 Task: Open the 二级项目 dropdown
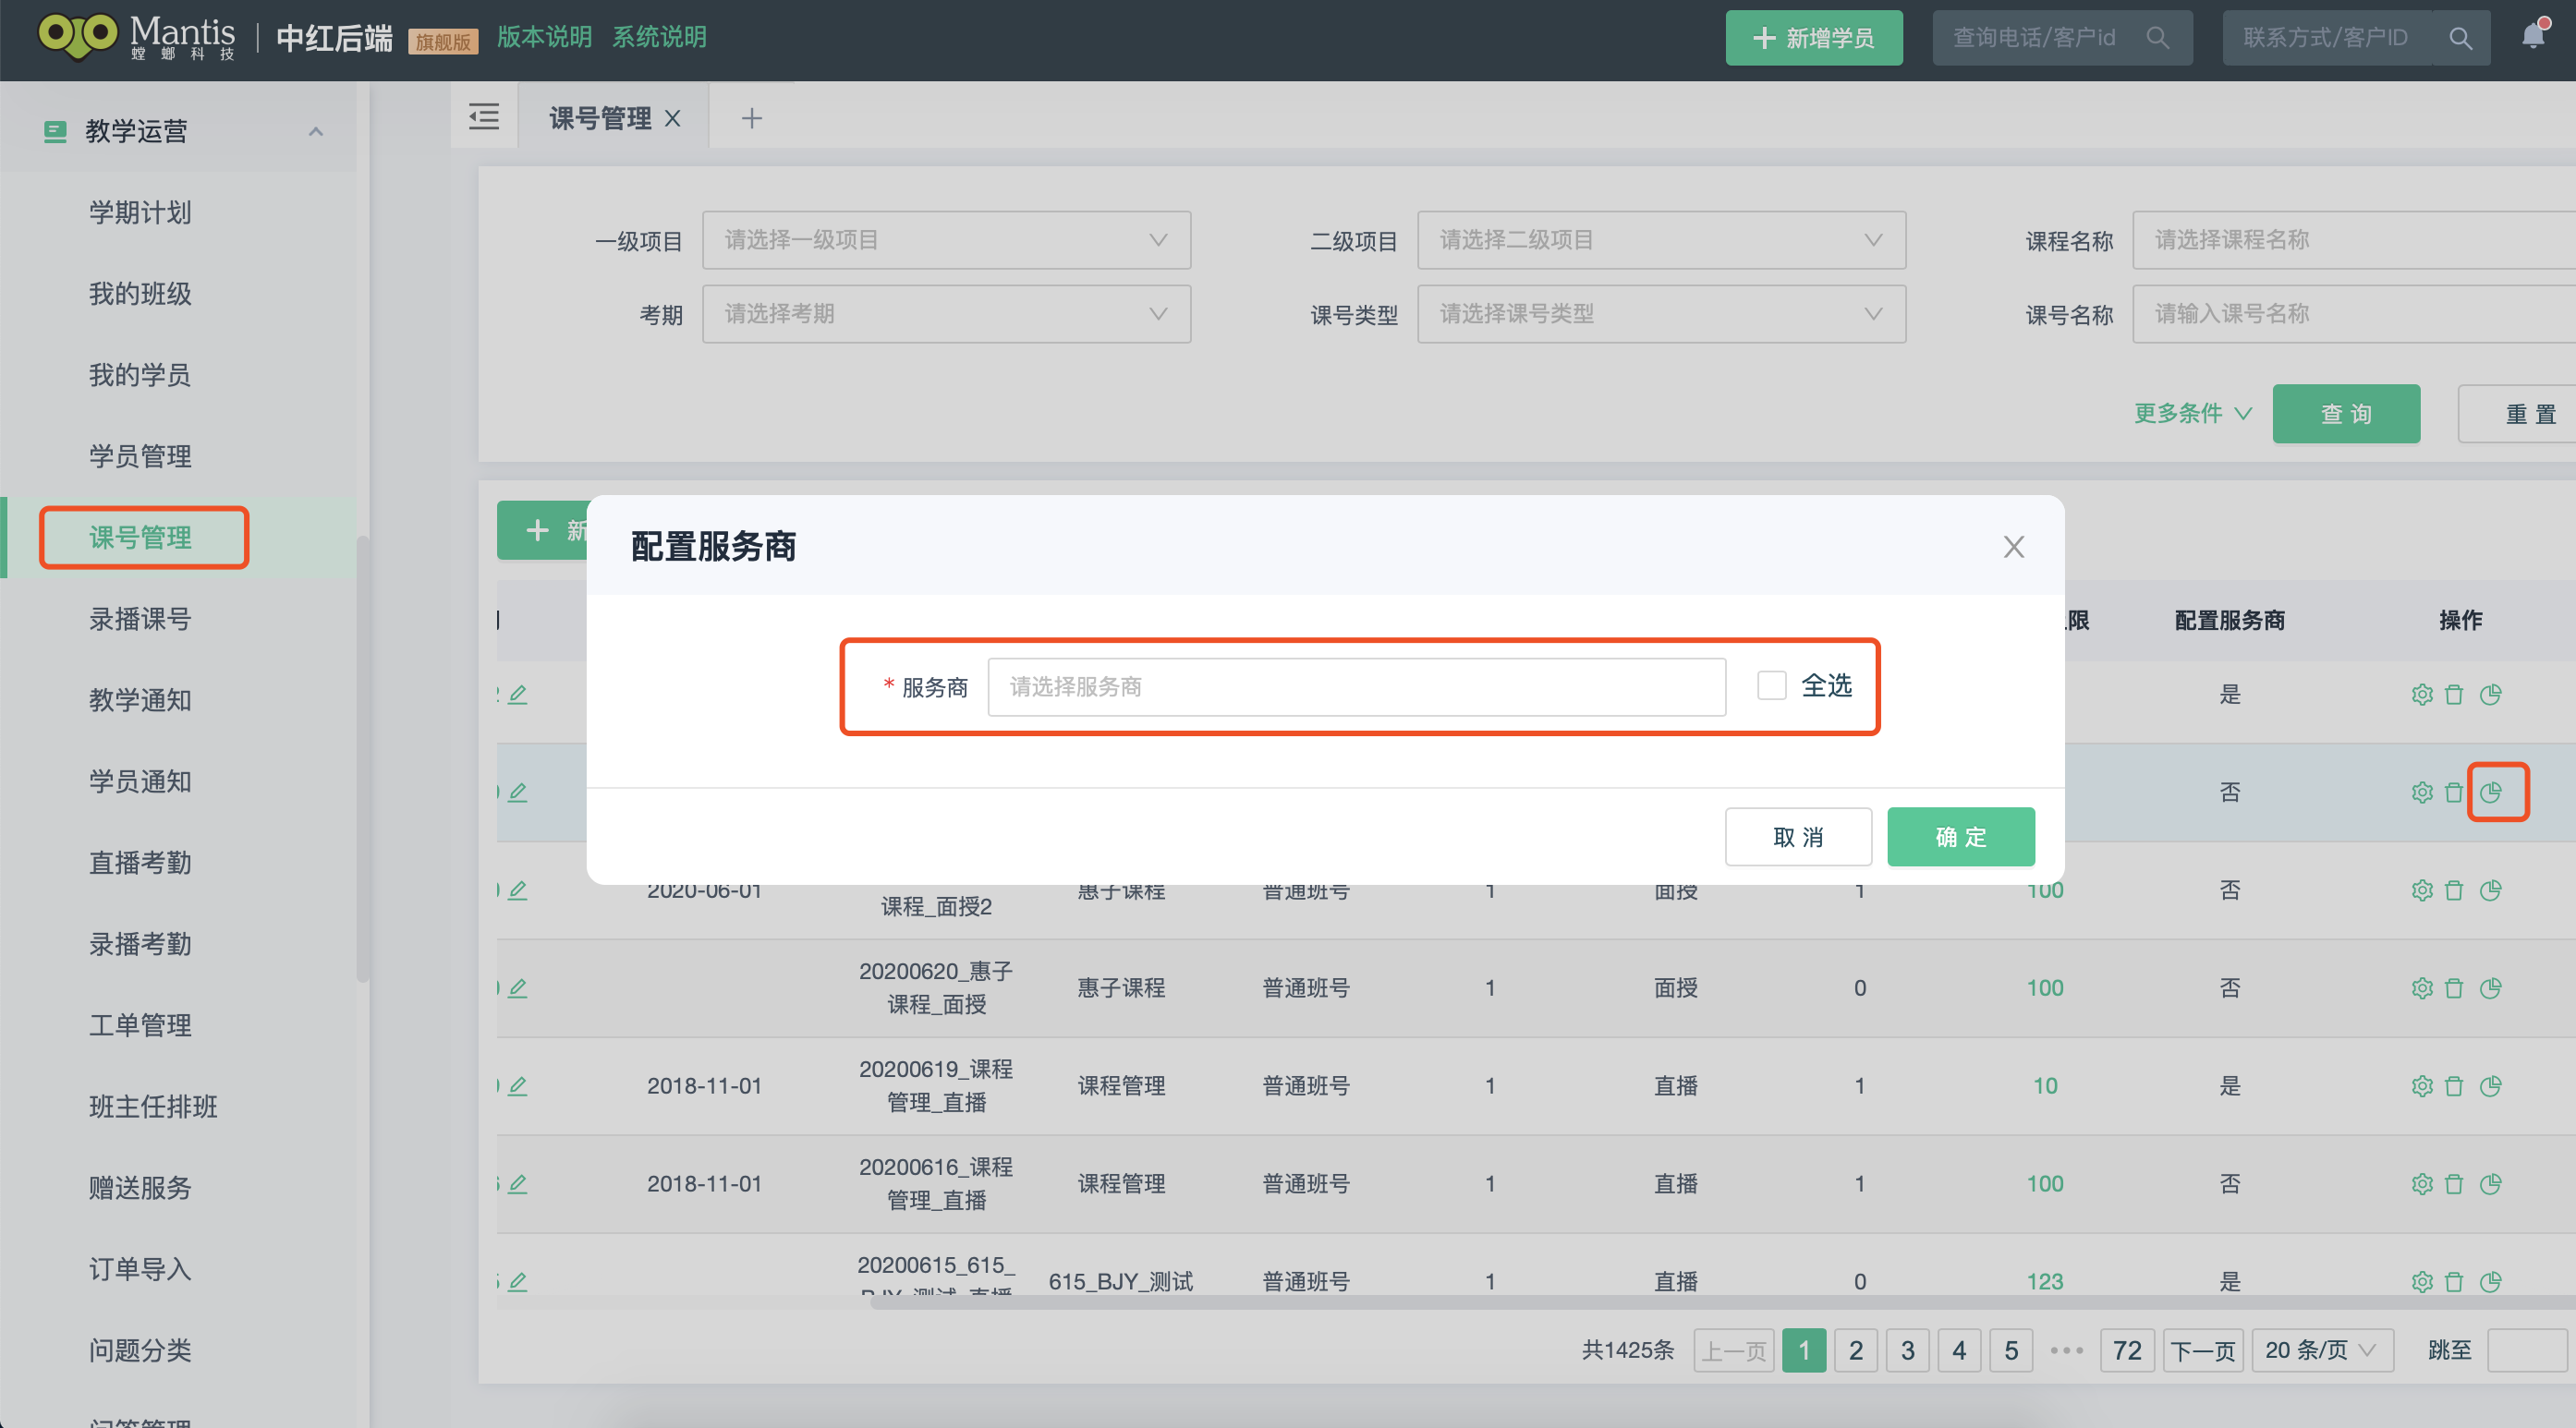(x=1661, y=240)
